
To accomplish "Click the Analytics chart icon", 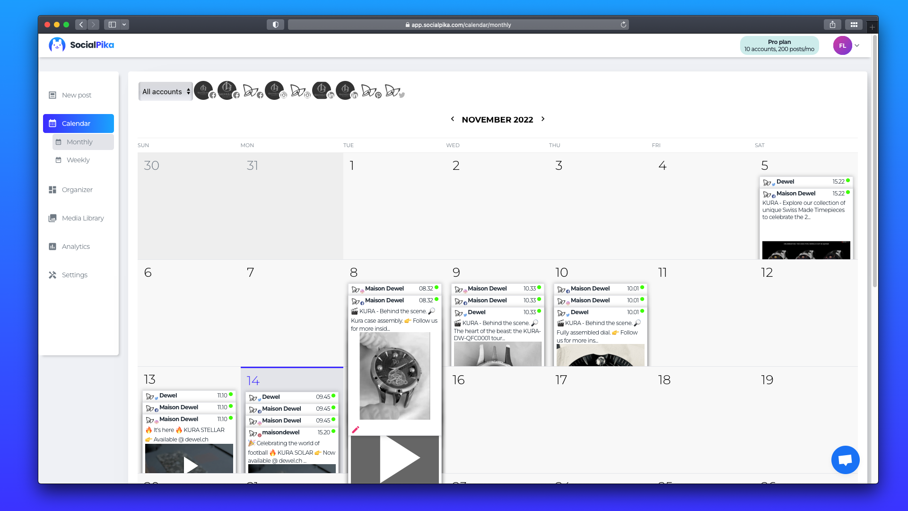I will click(x=52, y=247).
